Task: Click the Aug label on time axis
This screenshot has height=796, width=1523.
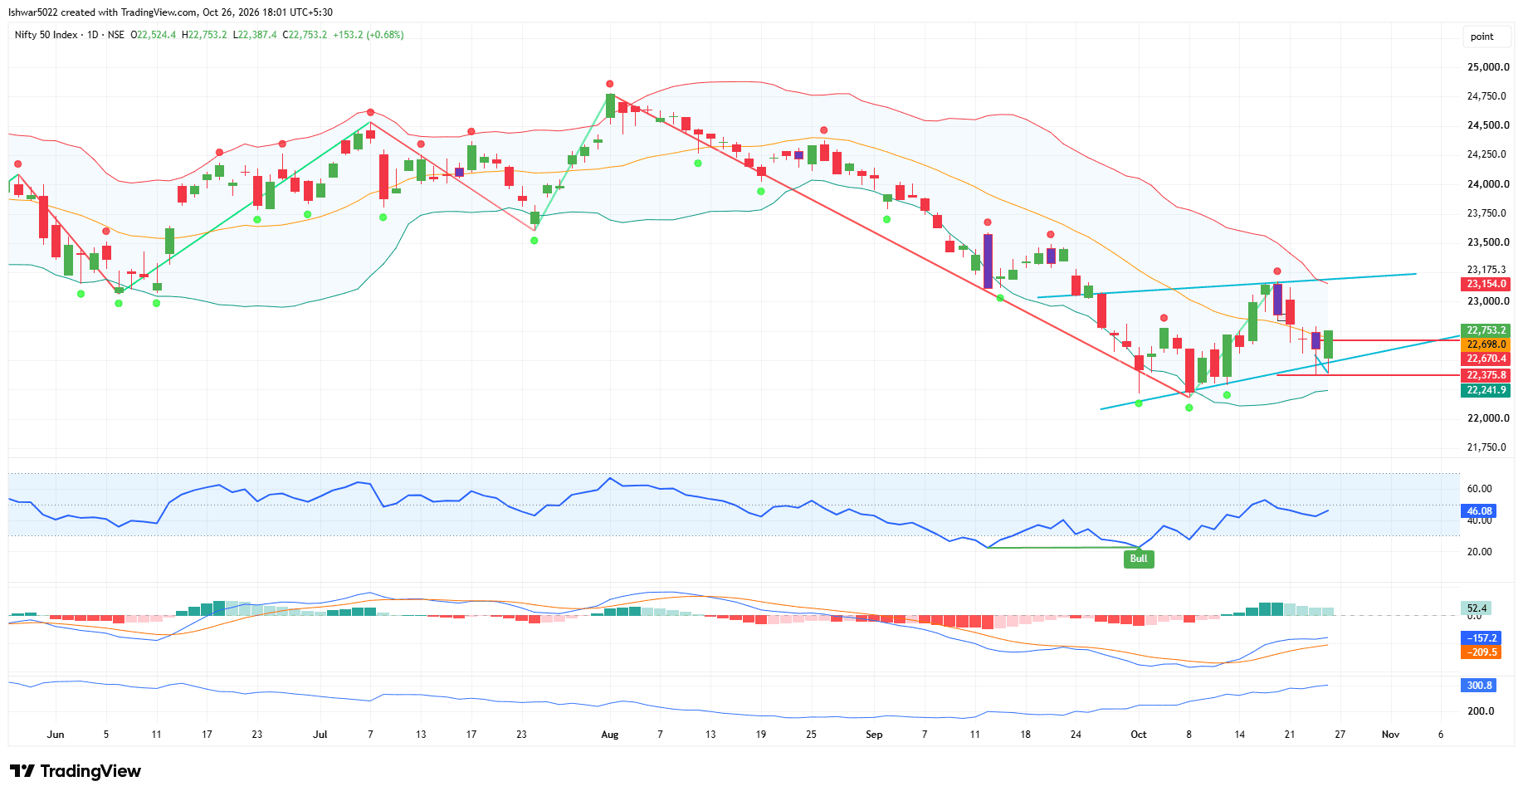Action: [610, 735]
